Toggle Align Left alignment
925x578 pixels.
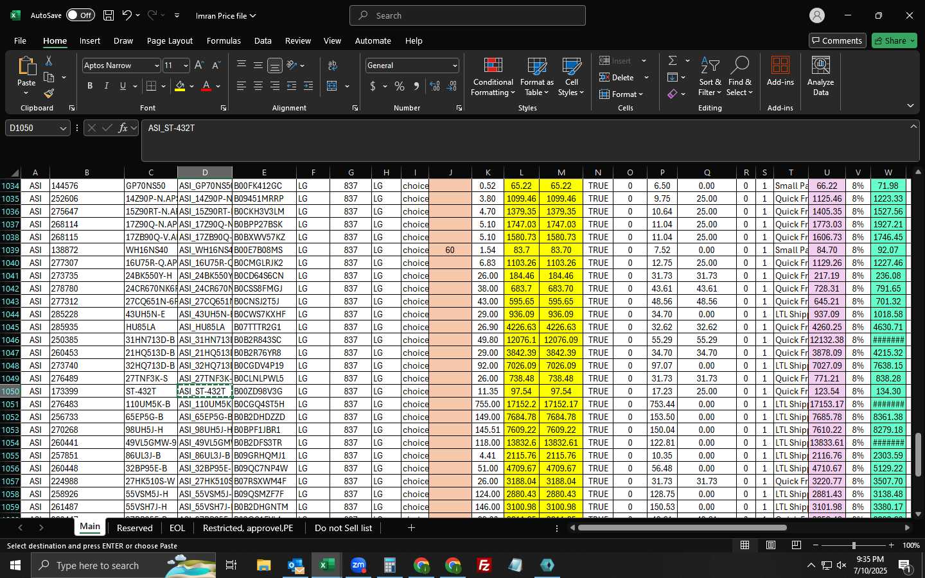tap(242, 86)
